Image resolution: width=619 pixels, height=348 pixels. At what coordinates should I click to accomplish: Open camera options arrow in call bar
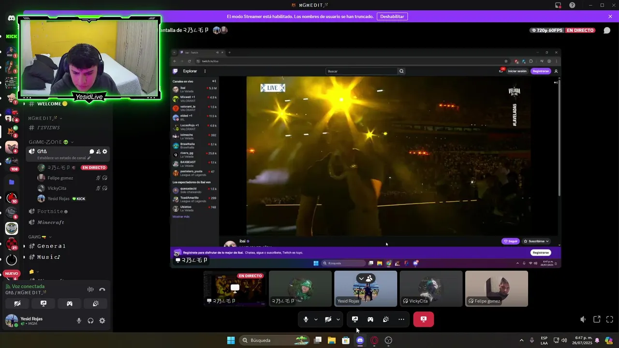coord(338,319)
